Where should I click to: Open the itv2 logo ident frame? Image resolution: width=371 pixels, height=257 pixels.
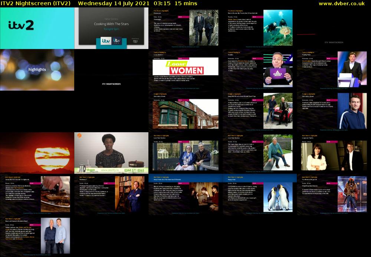(37, 28)
